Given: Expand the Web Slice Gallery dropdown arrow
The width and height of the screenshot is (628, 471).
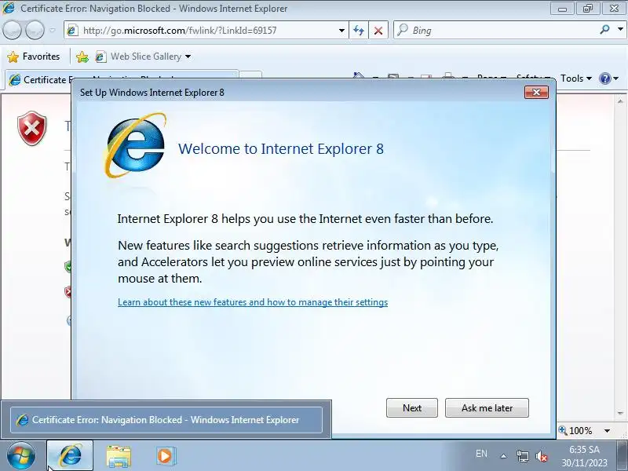Looking at the screenshot, I should tap(188, 57).
